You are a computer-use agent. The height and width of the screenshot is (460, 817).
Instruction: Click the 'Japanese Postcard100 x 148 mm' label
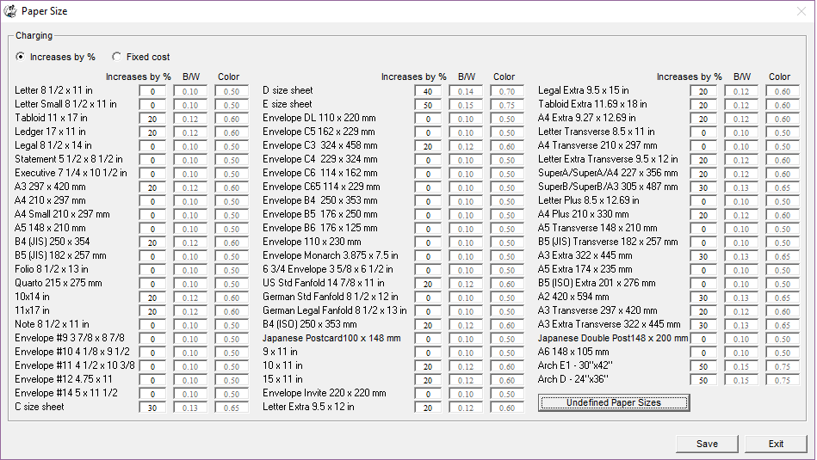click(331, 338)
